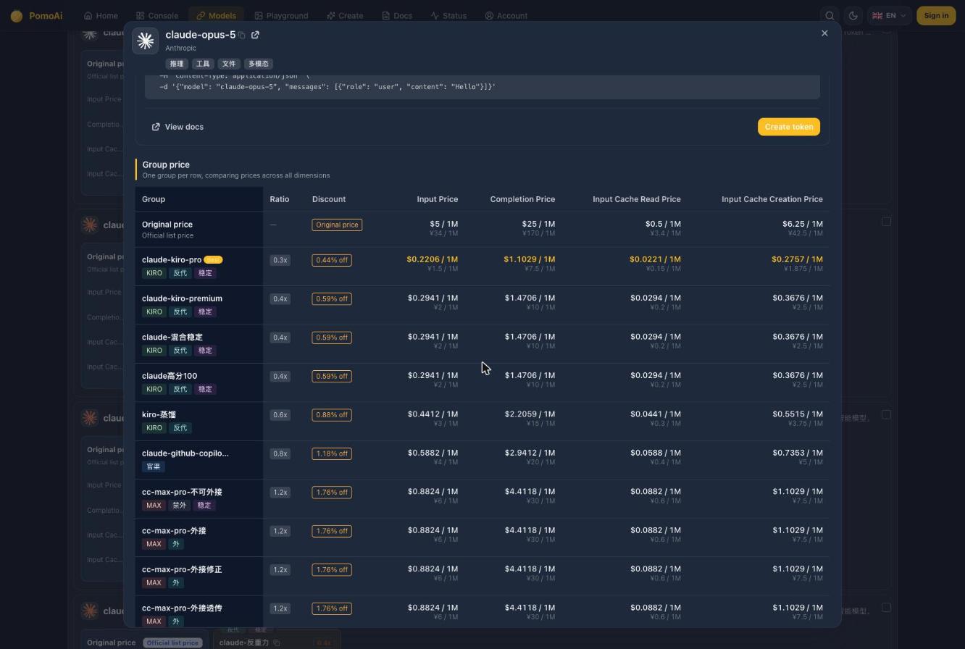Click the claude-opus-5 model logo icon
Viewport: 965px width, 649px height.
[146, 41]
